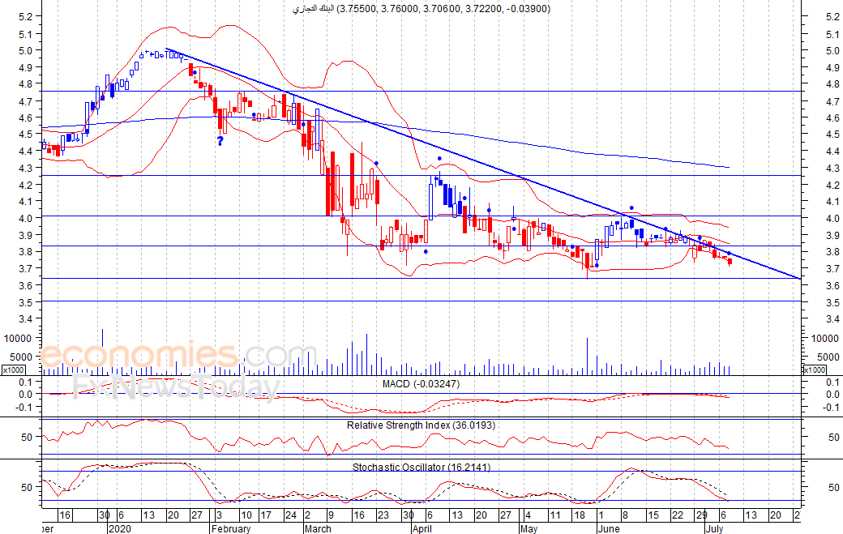Click the June month label on time axis
The image size is (843, 534).
pos(609,528)
